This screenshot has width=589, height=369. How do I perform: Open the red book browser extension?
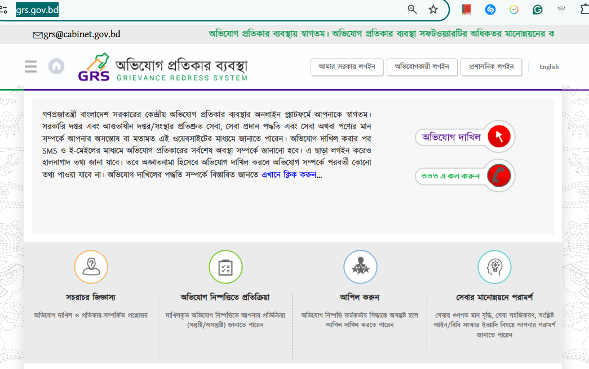(x=466, y=10)
